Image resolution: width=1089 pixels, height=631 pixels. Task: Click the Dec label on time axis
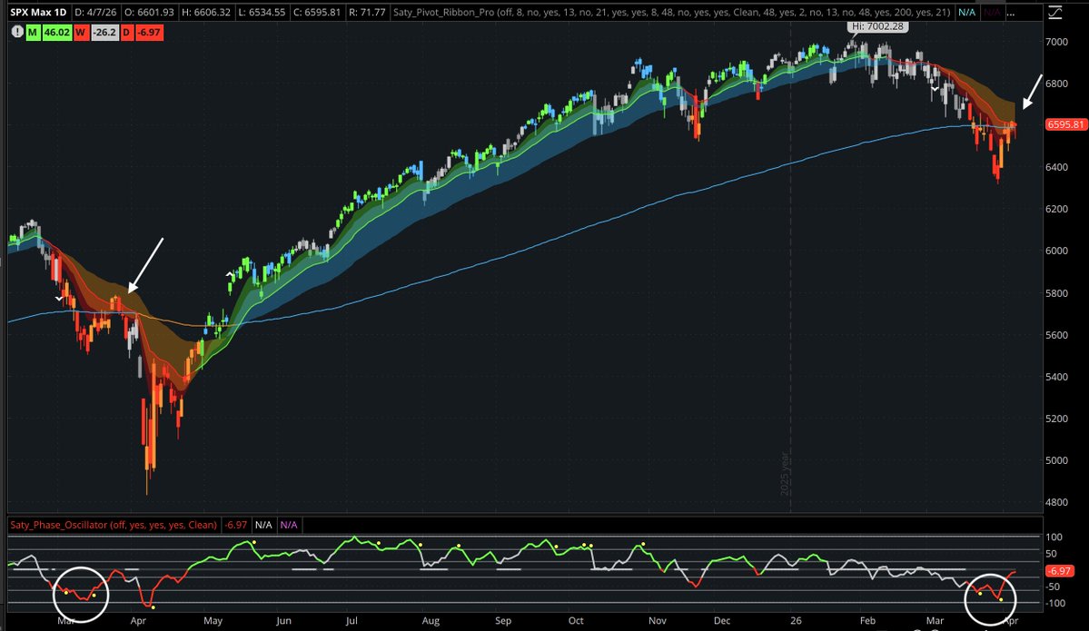[721, 621]
